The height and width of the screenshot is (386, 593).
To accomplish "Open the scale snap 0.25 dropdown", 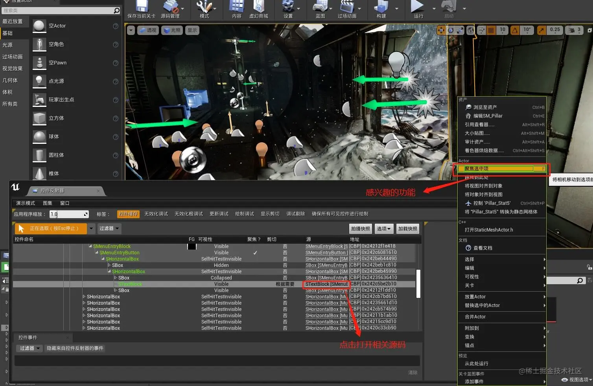I will tap(555, 30).
